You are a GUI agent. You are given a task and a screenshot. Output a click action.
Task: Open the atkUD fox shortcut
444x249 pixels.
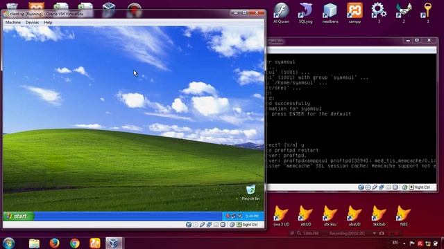click(x=305, y=216)
